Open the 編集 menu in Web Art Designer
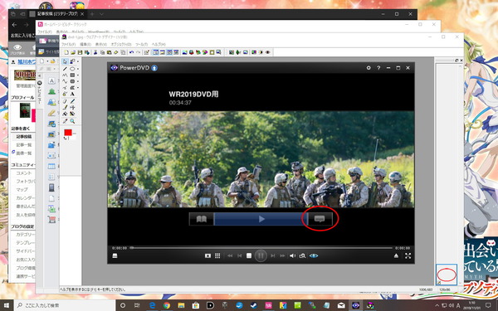The image size is (498, 311). [85, 45]
